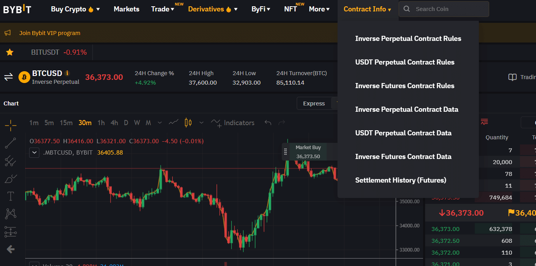This screenshot has width=536, height=266.
Task: Collapse the .MBTCUSD legend expander
Action: tap(34, 152)
